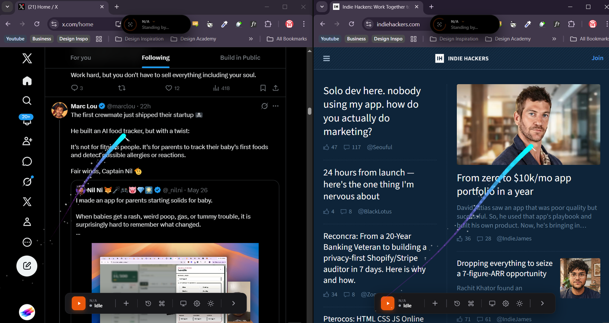
Task: Upvote the 'Solo dev here' post with 47 likes
Action: coord(326,147)
